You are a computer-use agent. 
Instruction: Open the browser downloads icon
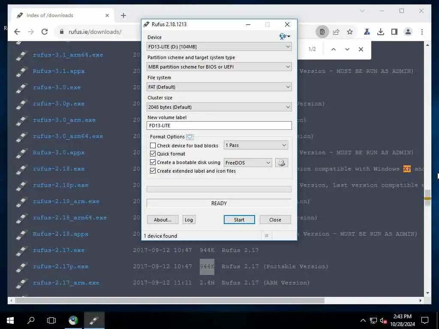(x=381, y=32)
